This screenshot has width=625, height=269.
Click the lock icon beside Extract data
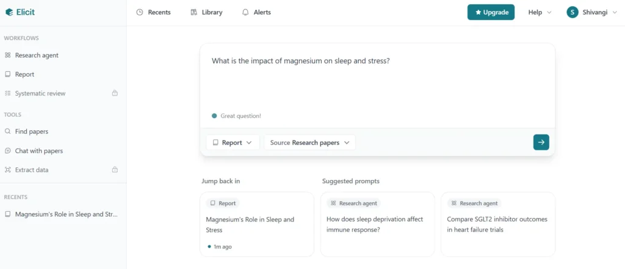click(115, 170)
